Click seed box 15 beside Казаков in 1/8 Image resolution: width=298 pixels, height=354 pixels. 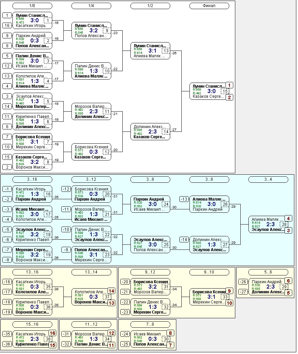click(x=7, y=157)
